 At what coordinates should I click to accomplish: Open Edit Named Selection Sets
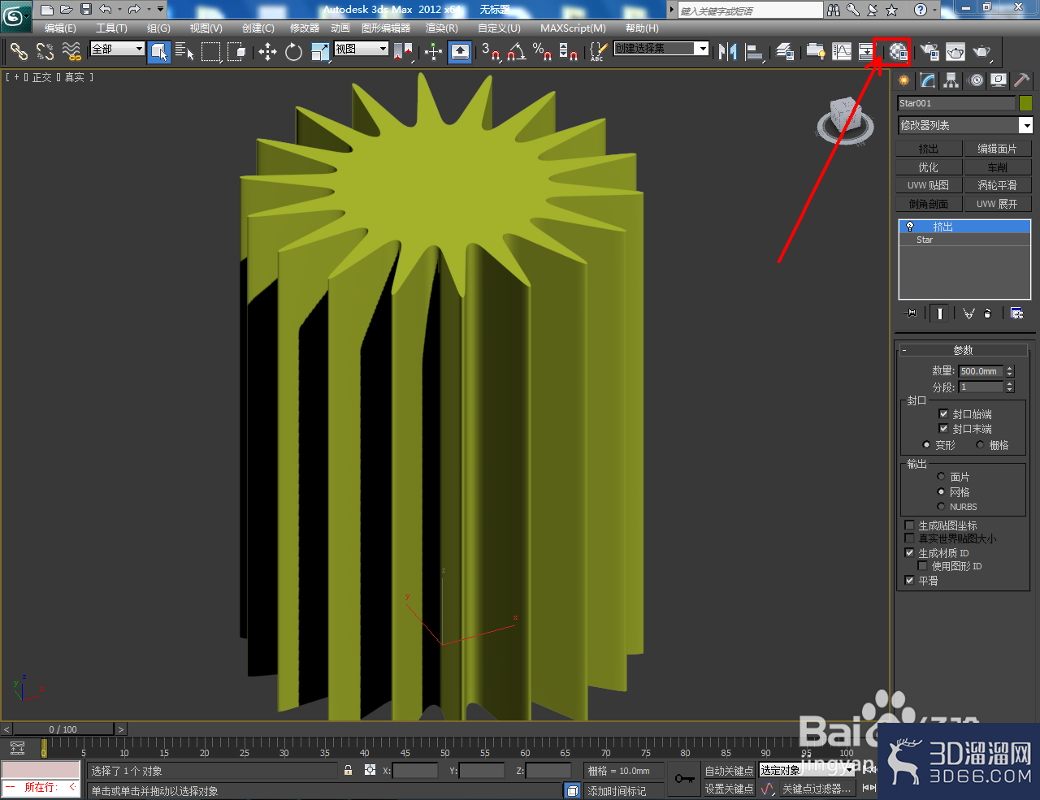coord(598,51)
